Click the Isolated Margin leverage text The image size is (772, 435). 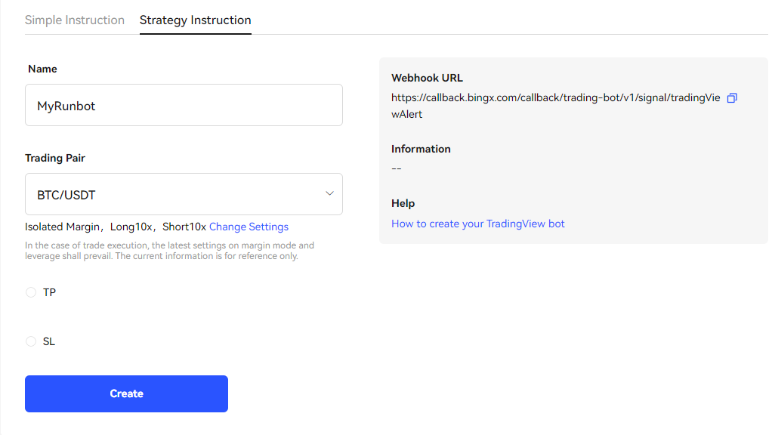point(115,227)
